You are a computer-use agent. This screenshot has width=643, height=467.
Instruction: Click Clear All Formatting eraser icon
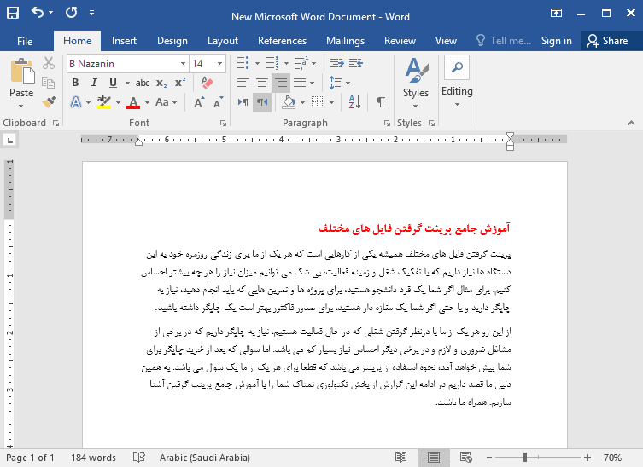coord(208,83)
